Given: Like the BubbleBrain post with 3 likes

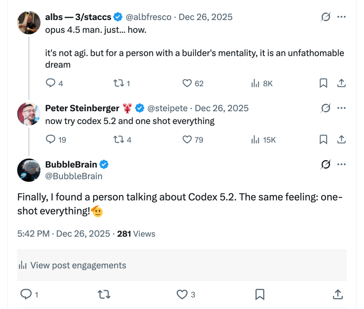Looking at the screenshot, I should [182, 294].
